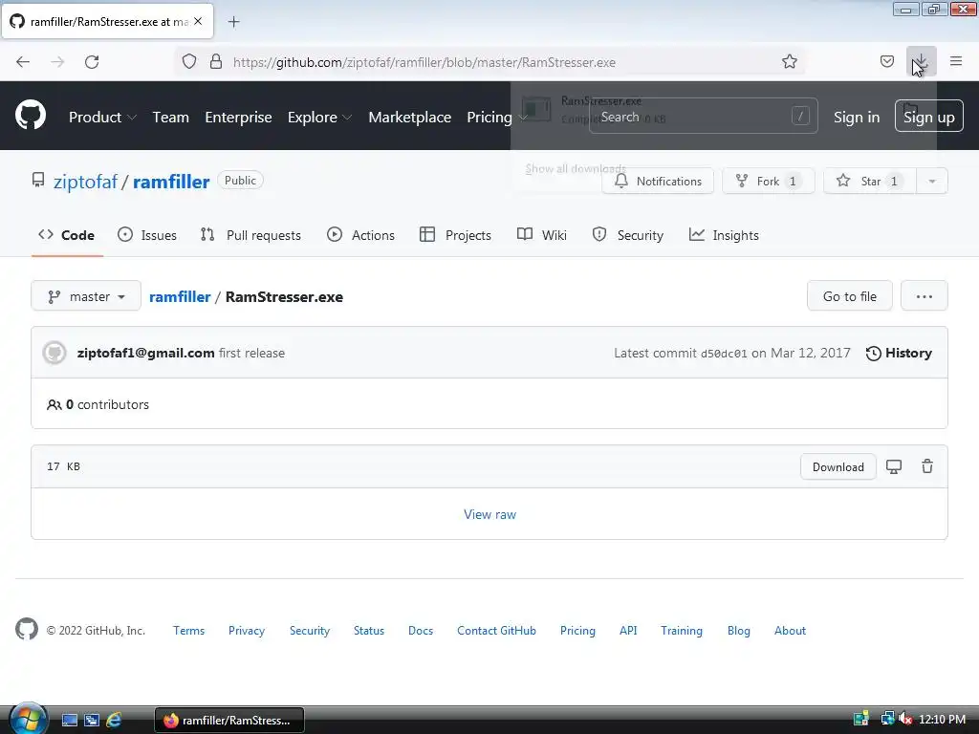The width and height of the screenshot is (979, 734).
Task: Open a new browser tab with plus
Action: click(233, 22)
